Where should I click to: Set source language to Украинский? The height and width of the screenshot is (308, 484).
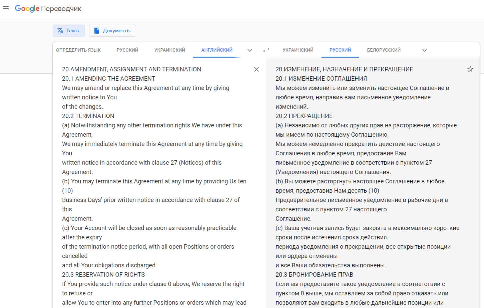click(x=169, y=50)
